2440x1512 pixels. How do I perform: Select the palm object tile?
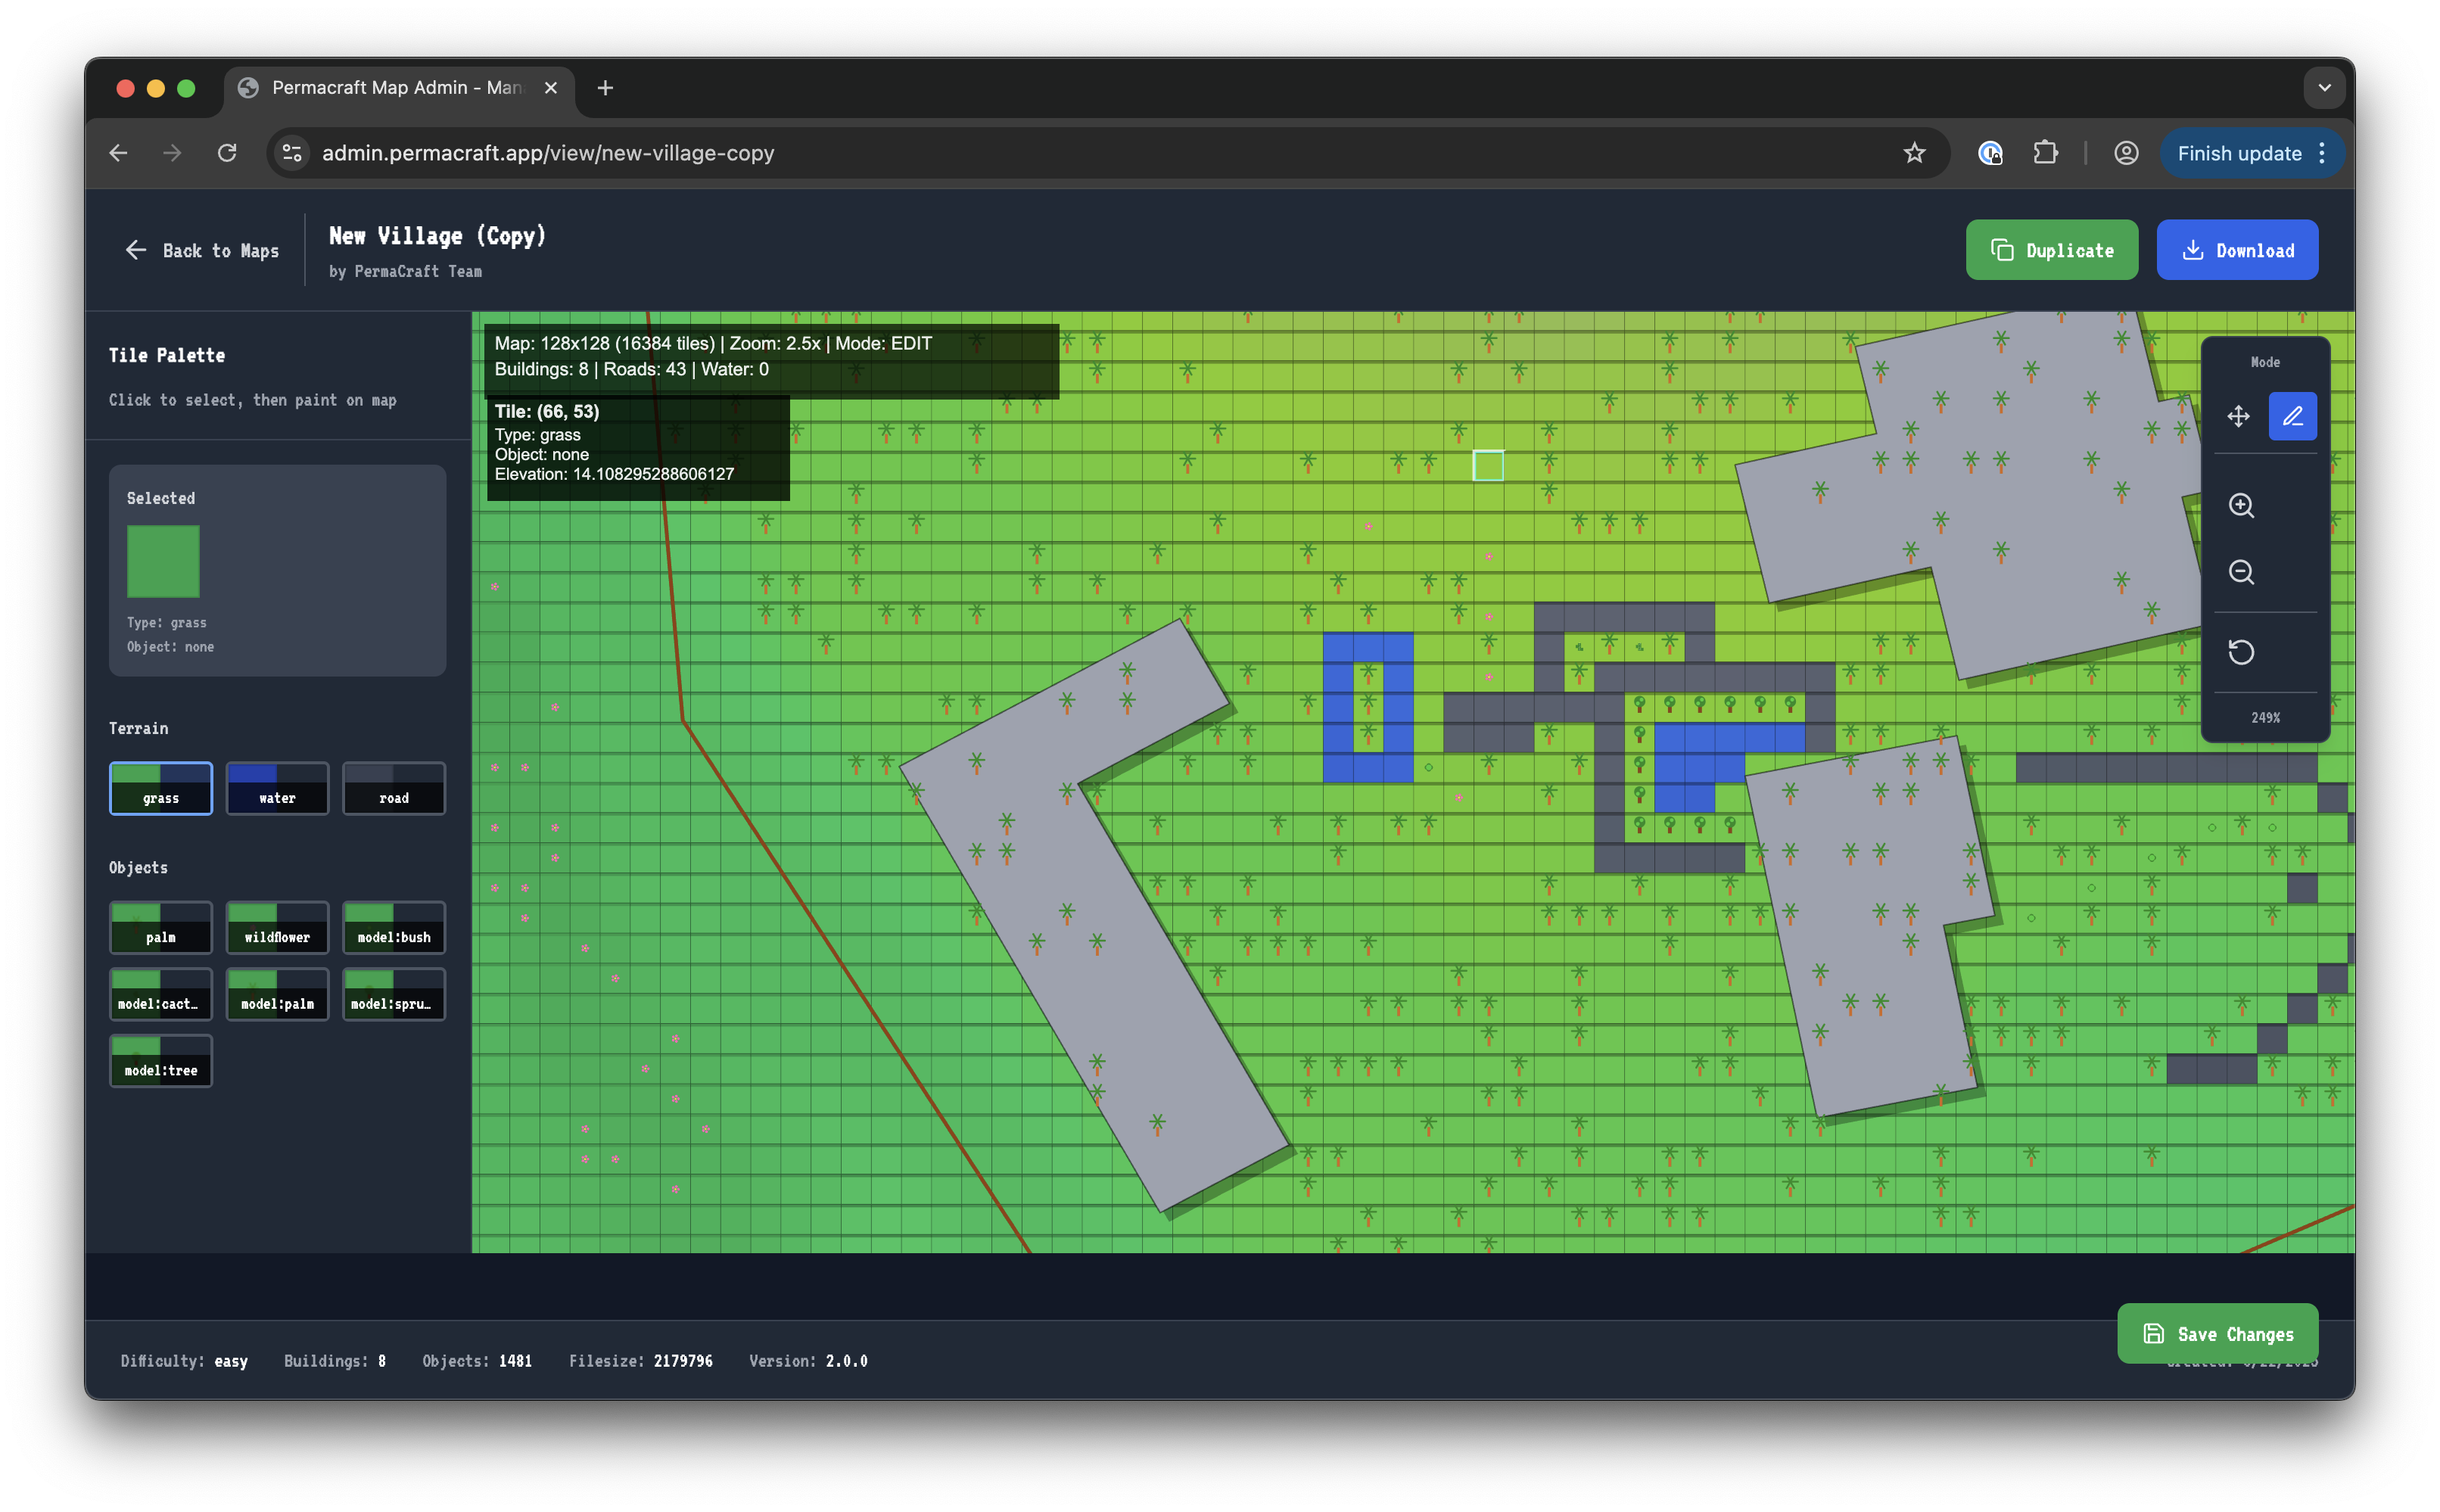pyautogui.click(x=161, y=927)
